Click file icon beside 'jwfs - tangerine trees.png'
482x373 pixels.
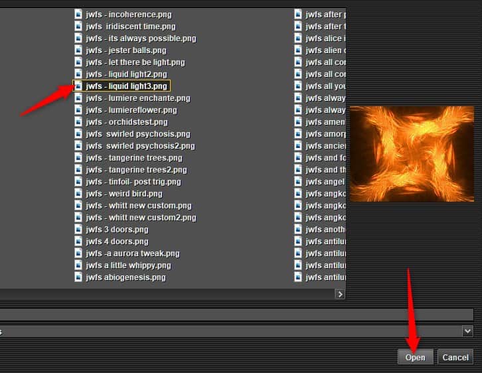(78, 158)
